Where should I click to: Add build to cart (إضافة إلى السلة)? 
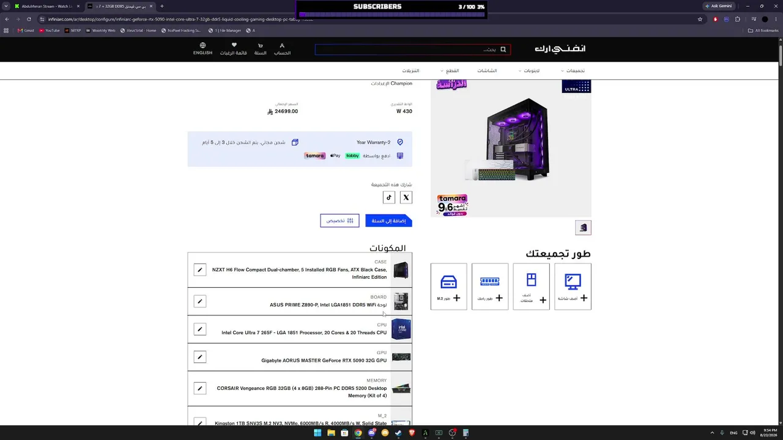tap(388, 221)
